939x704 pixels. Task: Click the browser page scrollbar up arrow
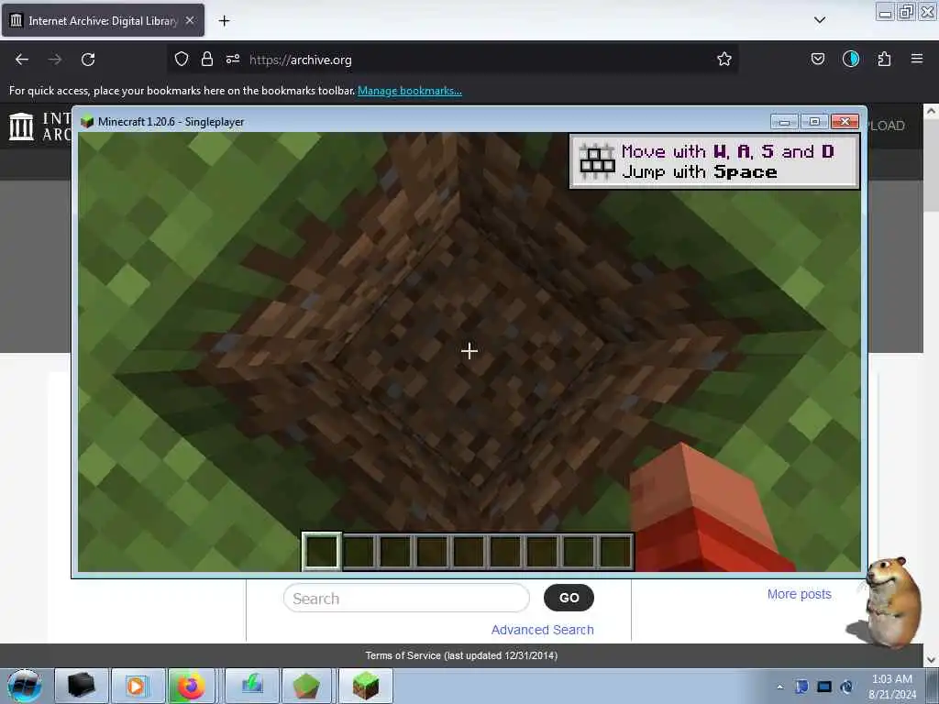coord(931,111)
